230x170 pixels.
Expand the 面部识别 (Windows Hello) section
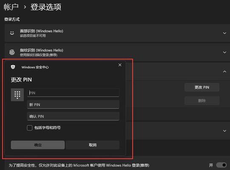[x=224, y=33]
